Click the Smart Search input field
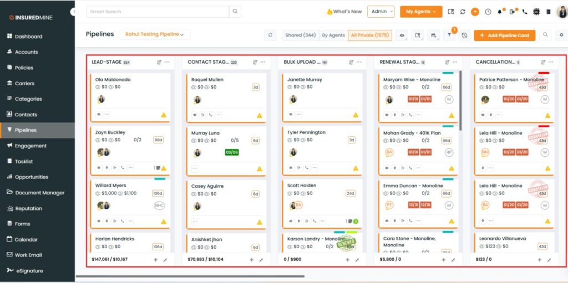This screenshot has width=568, height=283. 158,12
